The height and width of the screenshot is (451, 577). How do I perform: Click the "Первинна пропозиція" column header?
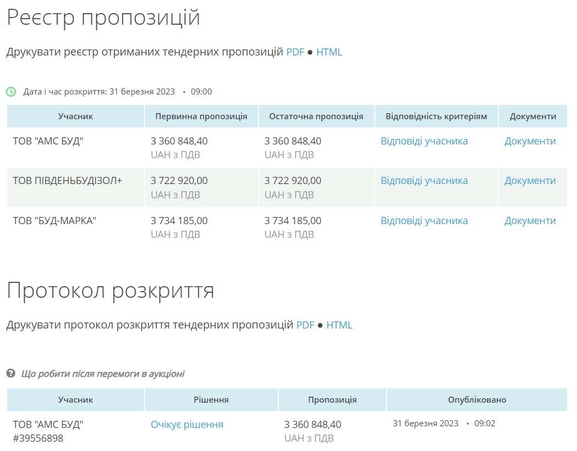(x=201, y=116)
